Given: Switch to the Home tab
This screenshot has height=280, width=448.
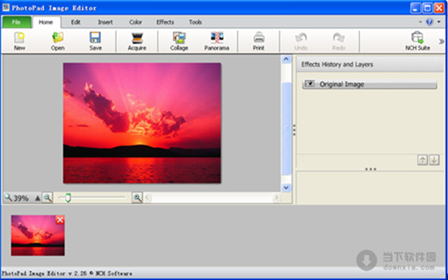Looking at the screenshot, I should coord(46,22).
